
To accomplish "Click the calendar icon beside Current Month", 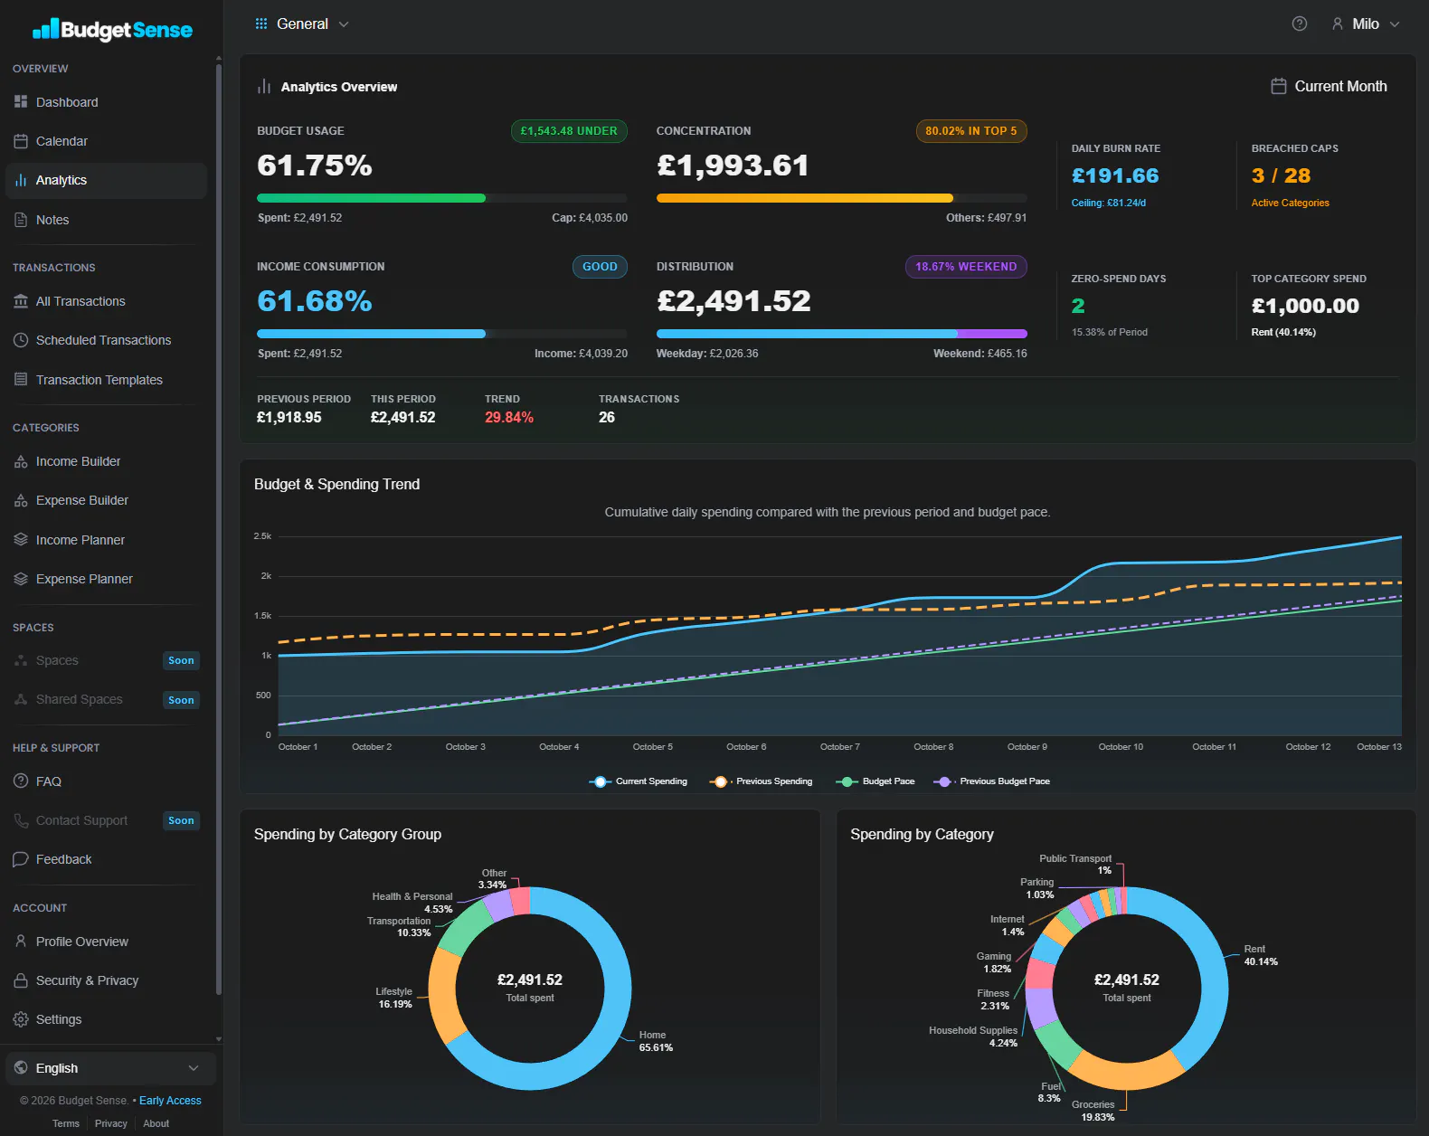I will click(x=1279, y=86).
